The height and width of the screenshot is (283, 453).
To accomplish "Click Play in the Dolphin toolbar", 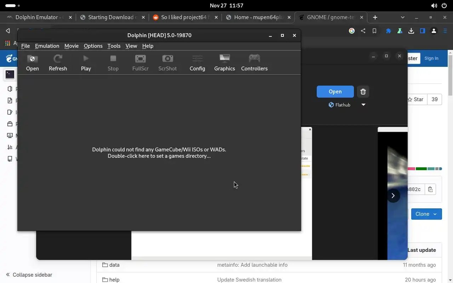I will pyautogui.click(x=86, y=63).
